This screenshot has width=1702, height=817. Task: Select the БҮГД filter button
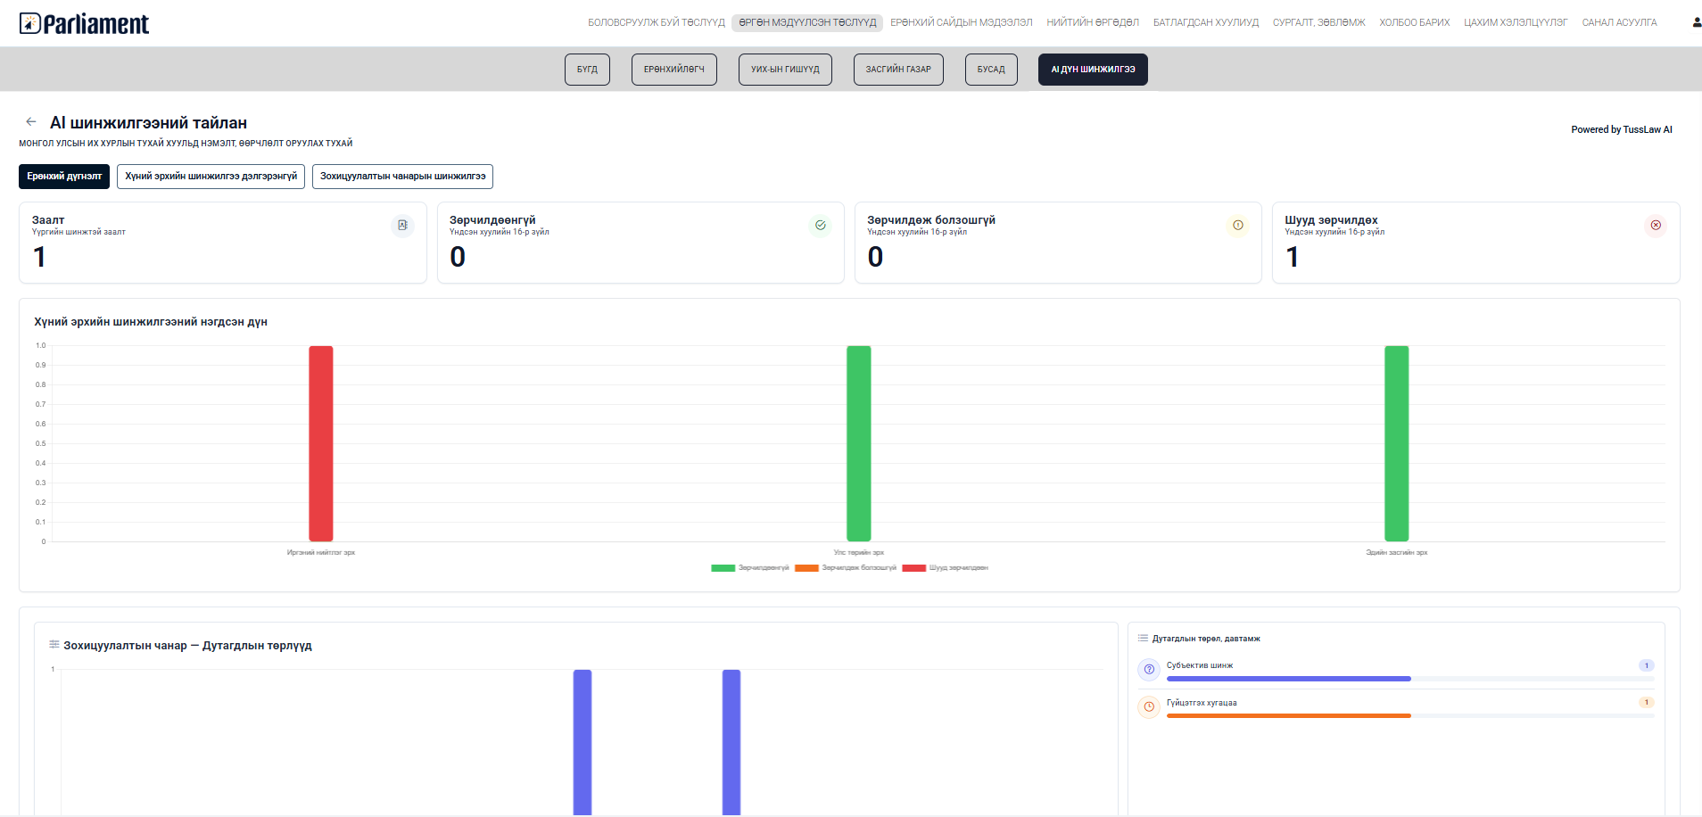(587, 70)
